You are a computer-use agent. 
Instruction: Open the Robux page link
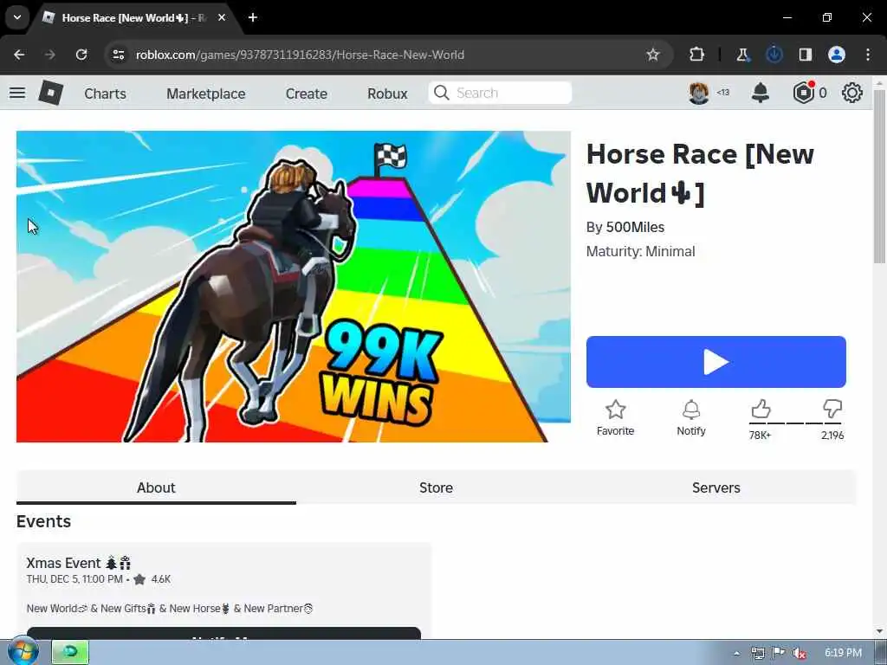(387, 94)
